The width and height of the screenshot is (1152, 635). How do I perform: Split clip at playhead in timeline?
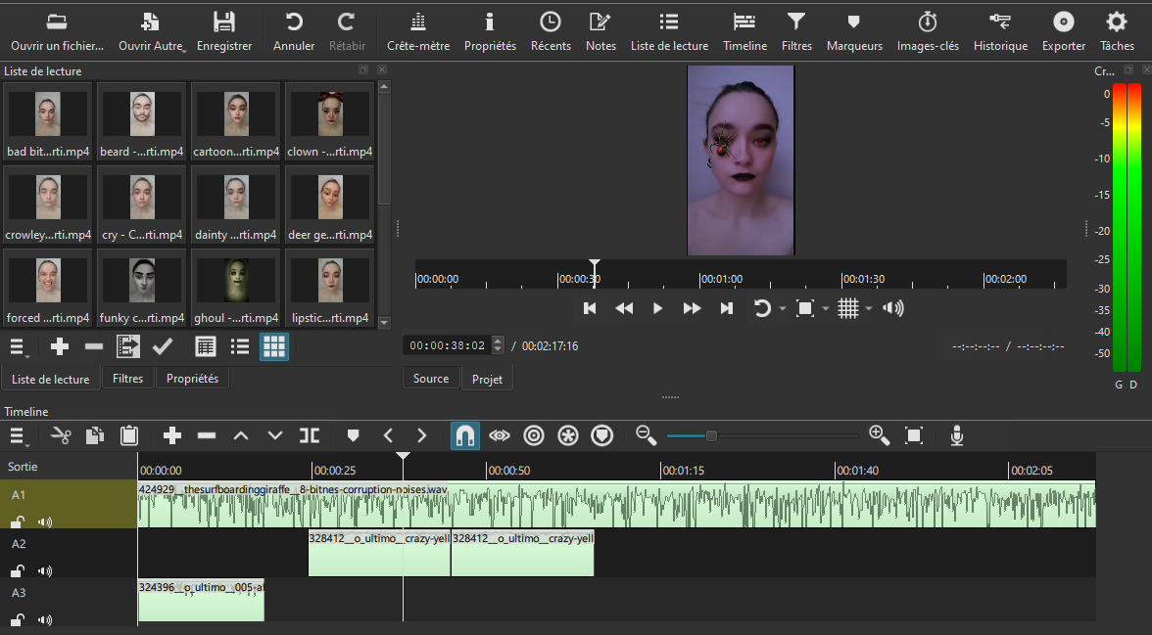(x=310, y=436)
